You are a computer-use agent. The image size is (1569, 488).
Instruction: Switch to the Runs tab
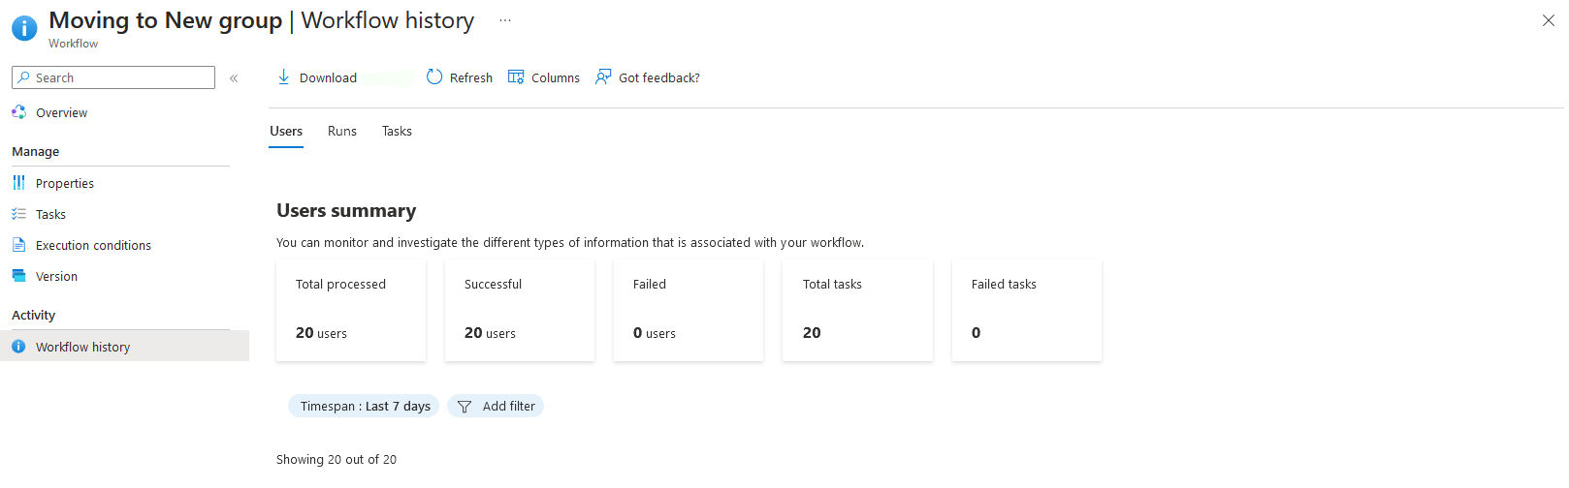[342, 132]
